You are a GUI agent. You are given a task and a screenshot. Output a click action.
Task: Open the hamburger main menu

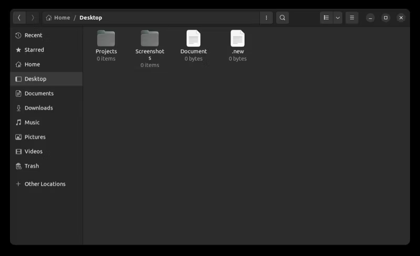point(352,18)
